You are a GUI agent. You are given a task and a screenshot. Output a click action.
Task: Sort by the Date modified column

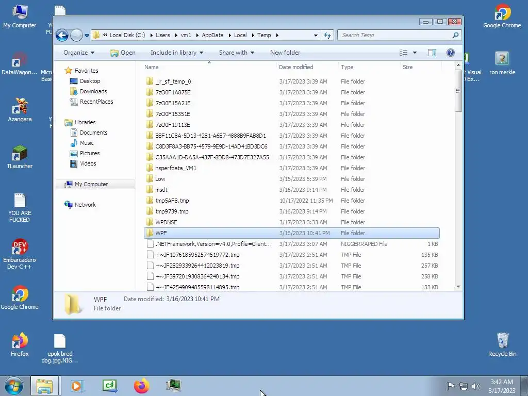pos(307,67)
